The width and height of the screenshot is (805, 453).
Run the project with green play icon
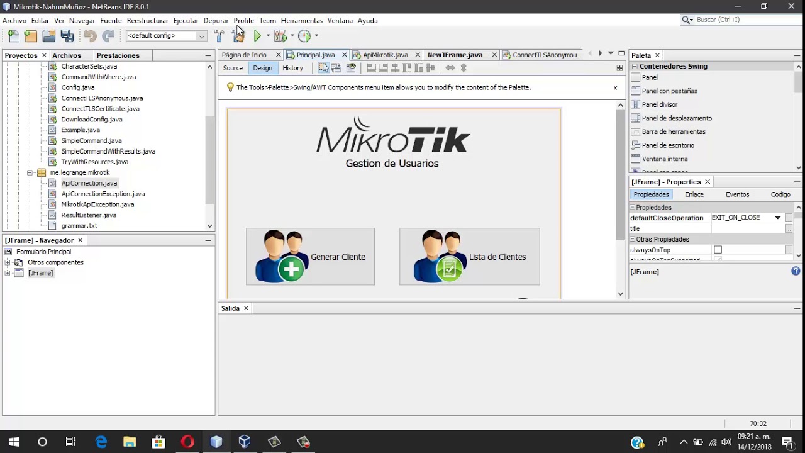tap(257, 36)
